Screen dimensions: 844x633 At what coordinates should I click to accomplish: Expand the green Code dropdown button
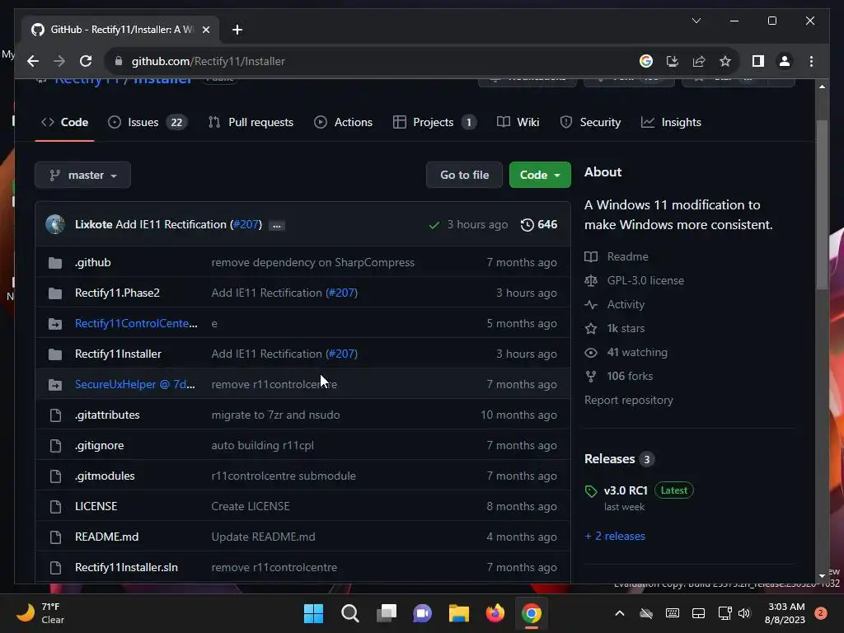click(x=540, y=175)
